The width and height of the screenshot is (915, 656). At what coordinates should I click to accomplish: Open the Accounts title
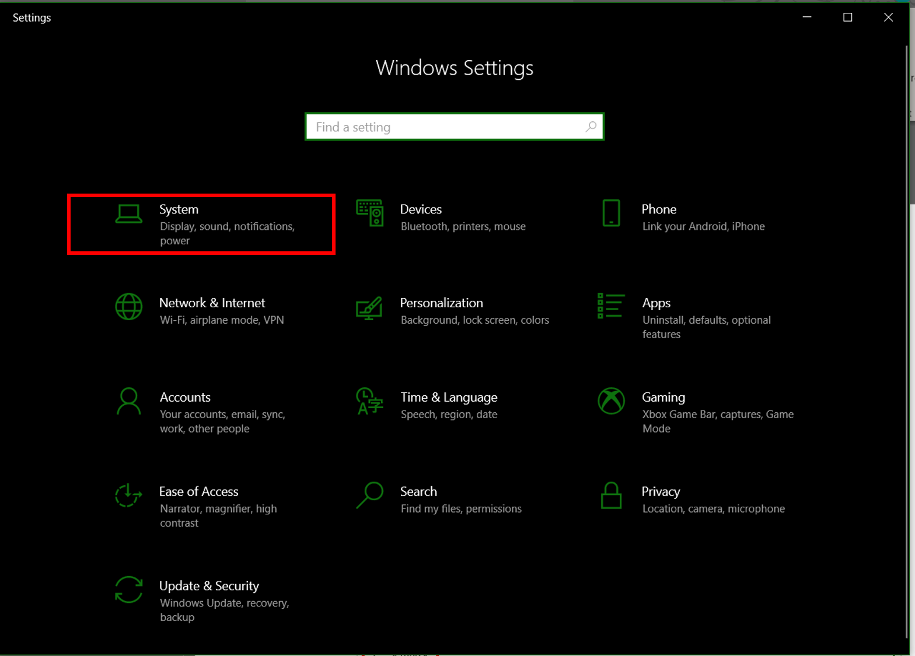pos(185,398)
